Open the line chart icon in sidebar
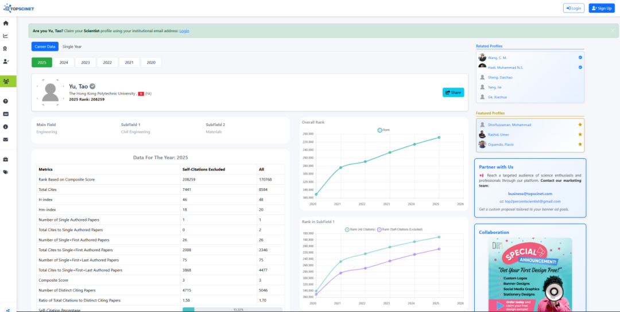620x312 pixels. point(6,36)
